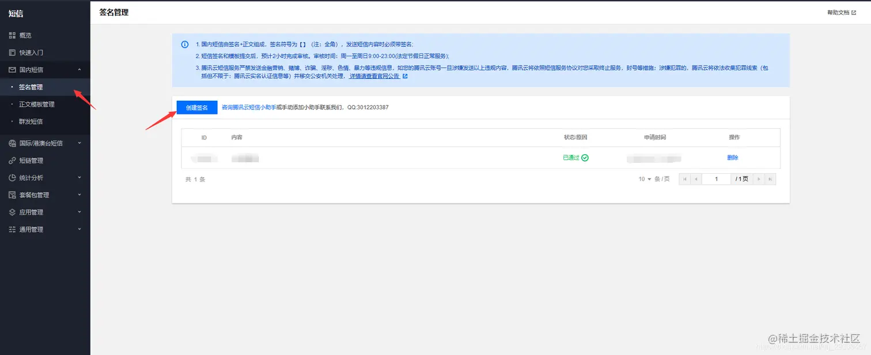
Task: Open the 帮助文档 link top right
Action: (x=838, y=12)
